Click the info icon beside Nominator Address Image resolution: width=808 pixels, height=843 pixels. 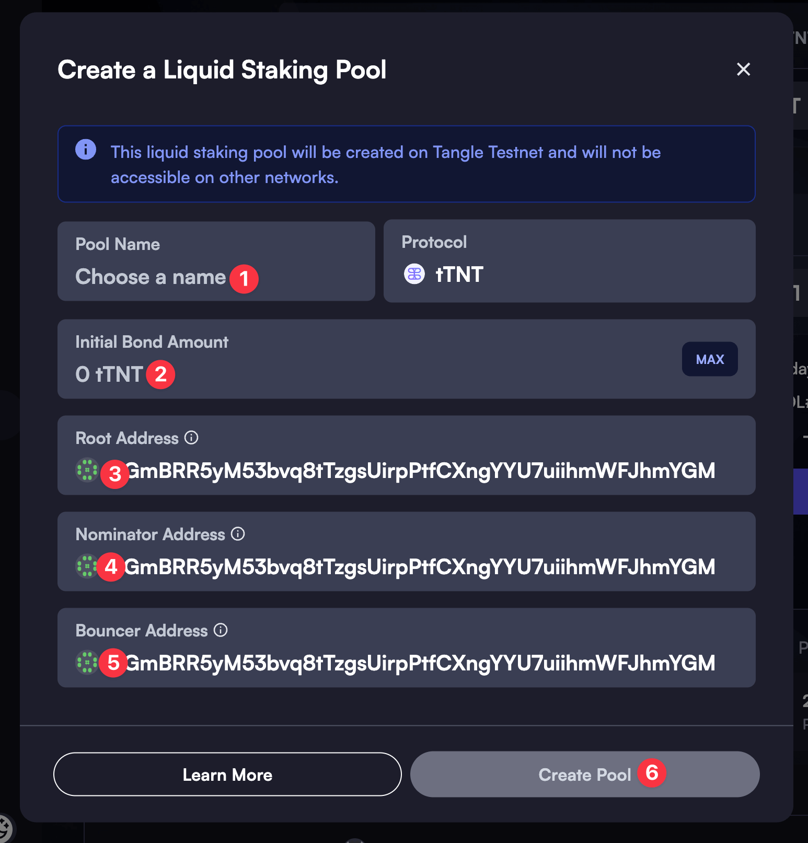[238, 534]
